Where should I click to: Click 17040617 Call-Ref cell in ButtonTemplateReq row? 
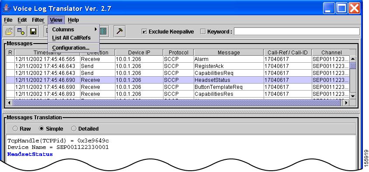[x=288, y=87]
